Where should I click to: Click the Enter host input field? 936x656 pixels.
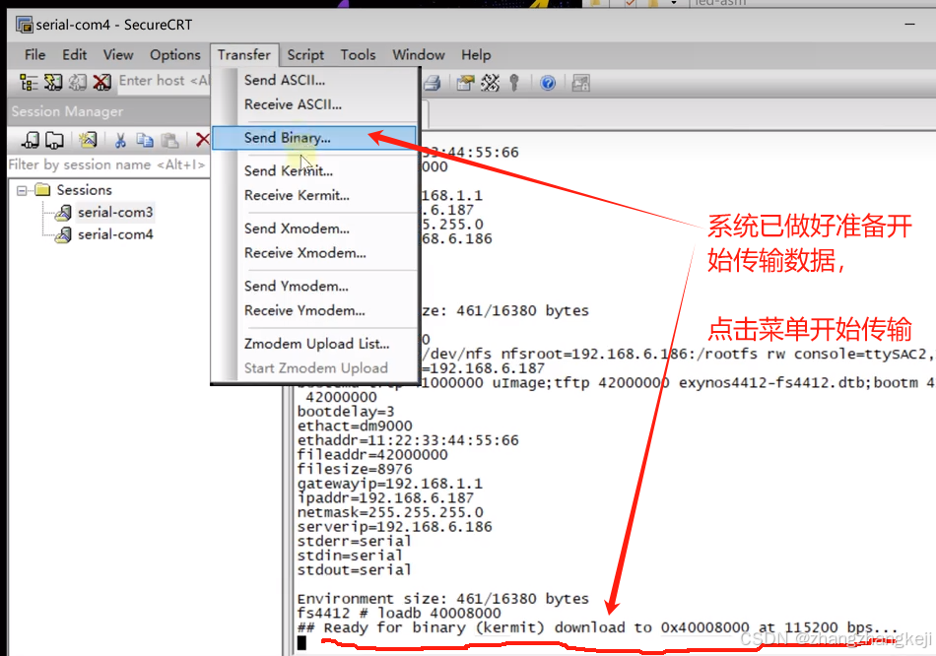click(x=164, y=81)
